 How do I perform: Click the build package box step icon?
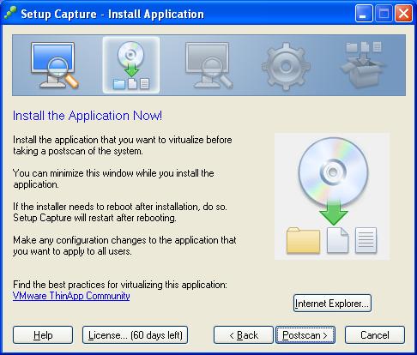click(x=363, y=65)
